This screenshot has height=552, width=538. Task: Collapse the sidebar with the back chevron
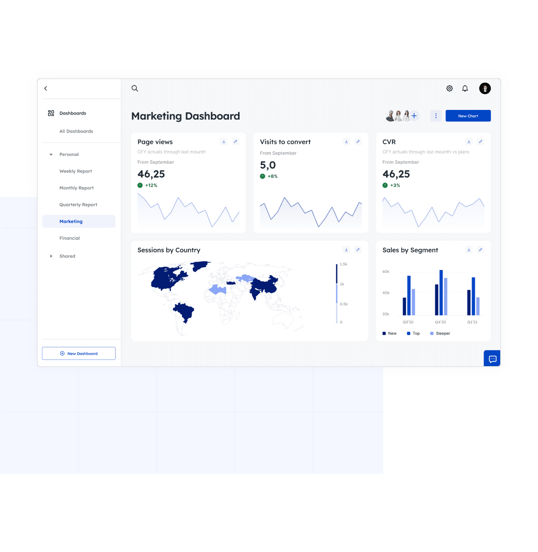coord(46,88)
